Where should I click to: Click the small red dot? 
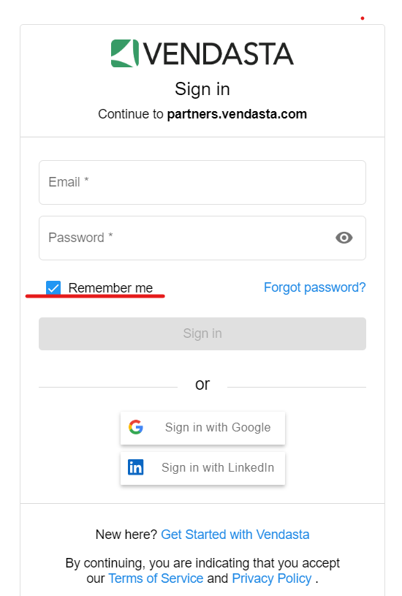pyautogui.click(x=363, y=18)
